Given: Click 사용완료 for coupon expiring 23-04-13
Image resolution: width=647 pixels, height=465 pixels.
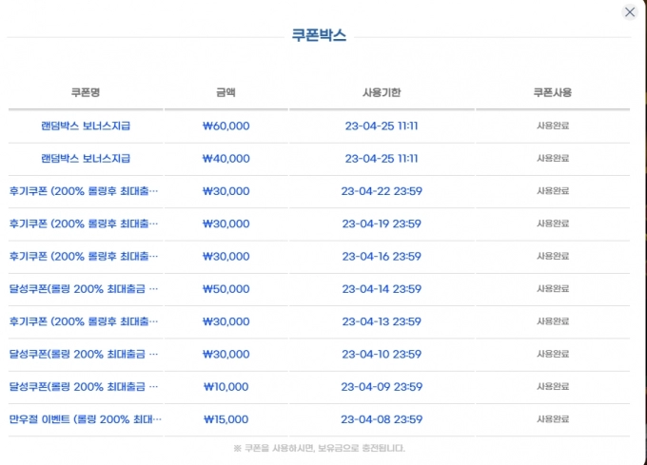Looking at the screenshot, I should point(553,321).
